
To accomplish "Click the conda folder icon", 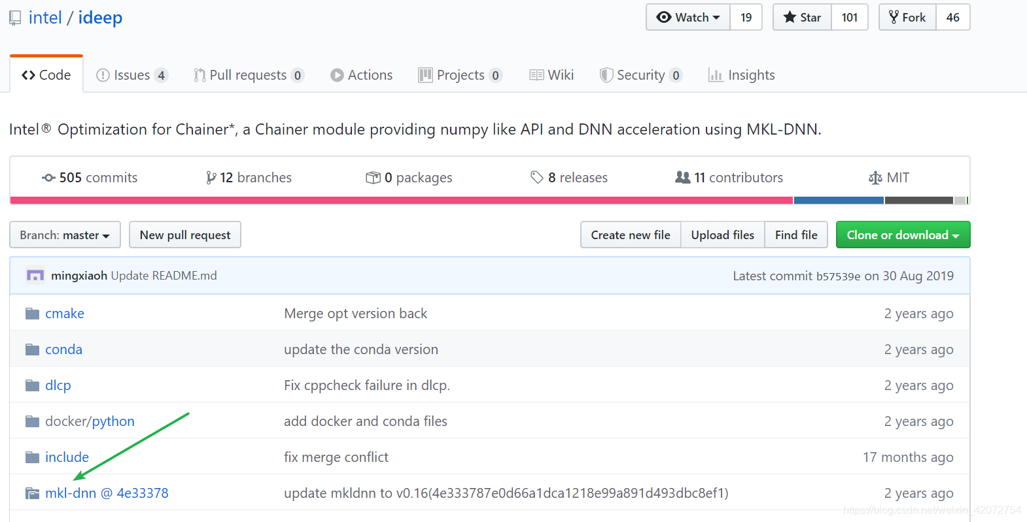I will 33,350.
